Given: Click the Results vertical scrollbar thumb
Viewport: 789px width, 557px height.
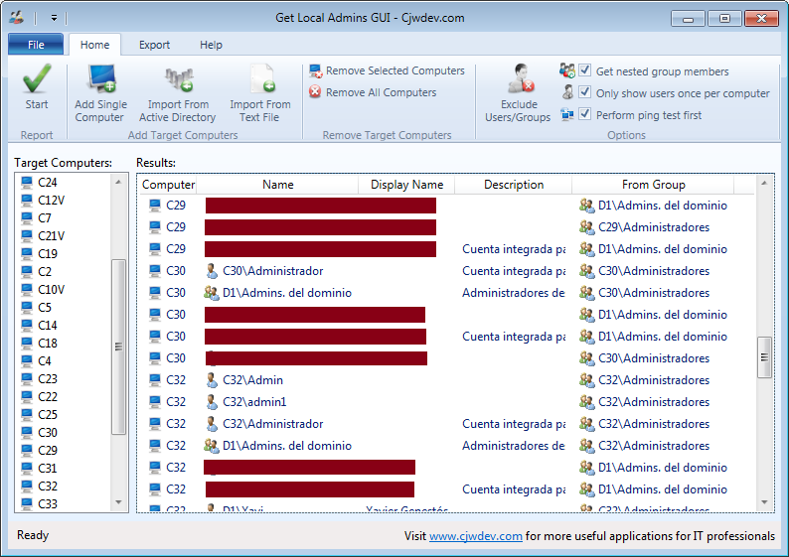Looking at the screenshot, I should 764,357.
